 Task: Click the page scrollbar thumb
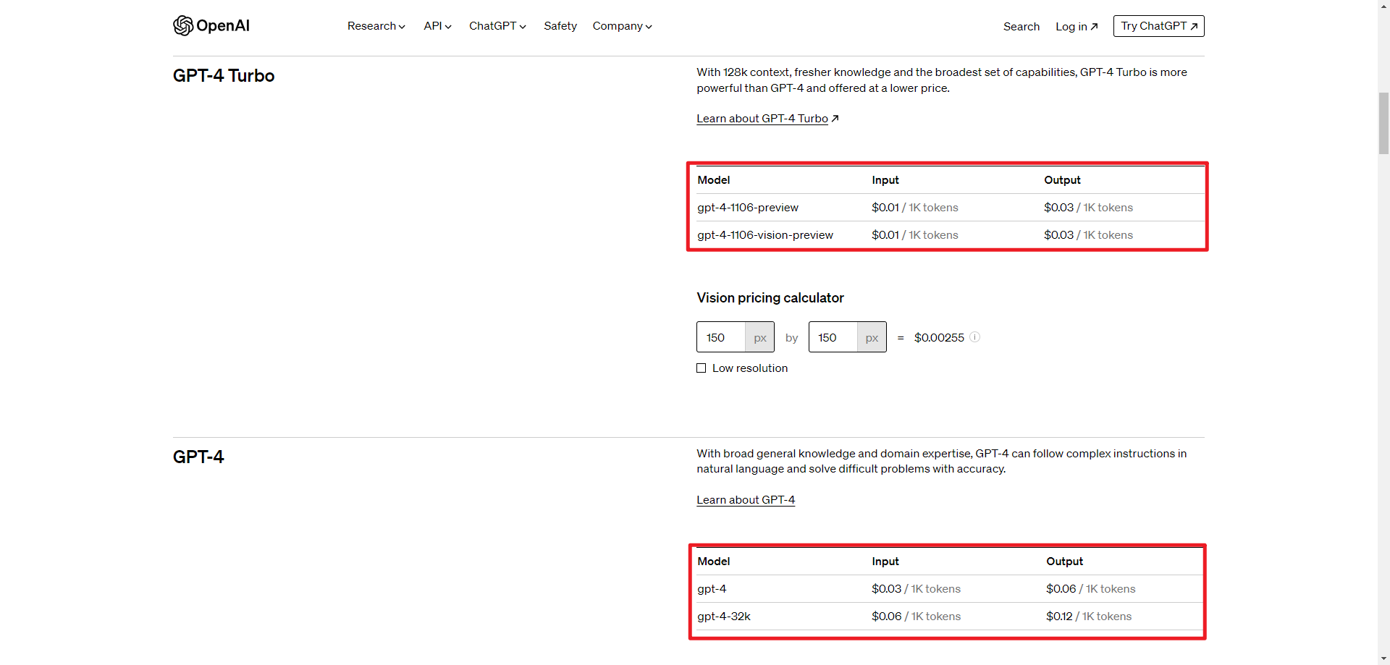point(1383,123)
